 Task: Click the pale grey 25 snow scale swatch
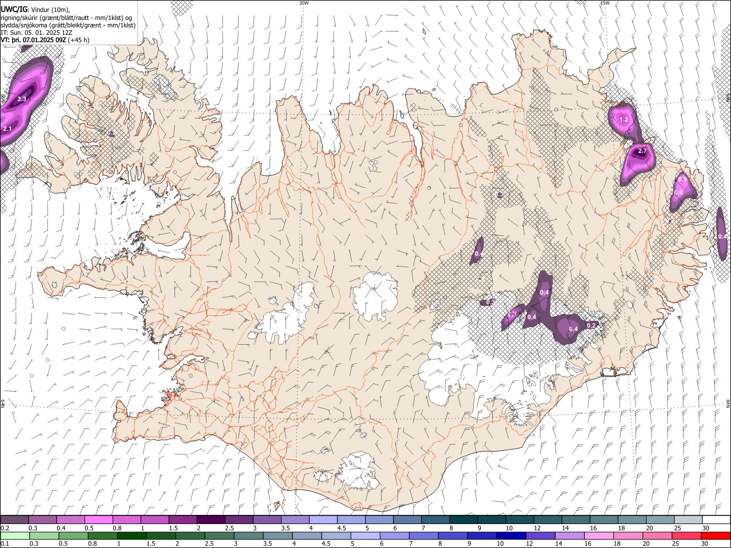click(688, 519)
